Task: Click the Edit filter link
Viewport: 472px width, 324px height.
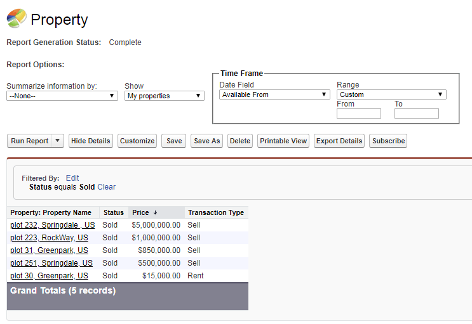Action: (72, 178)
